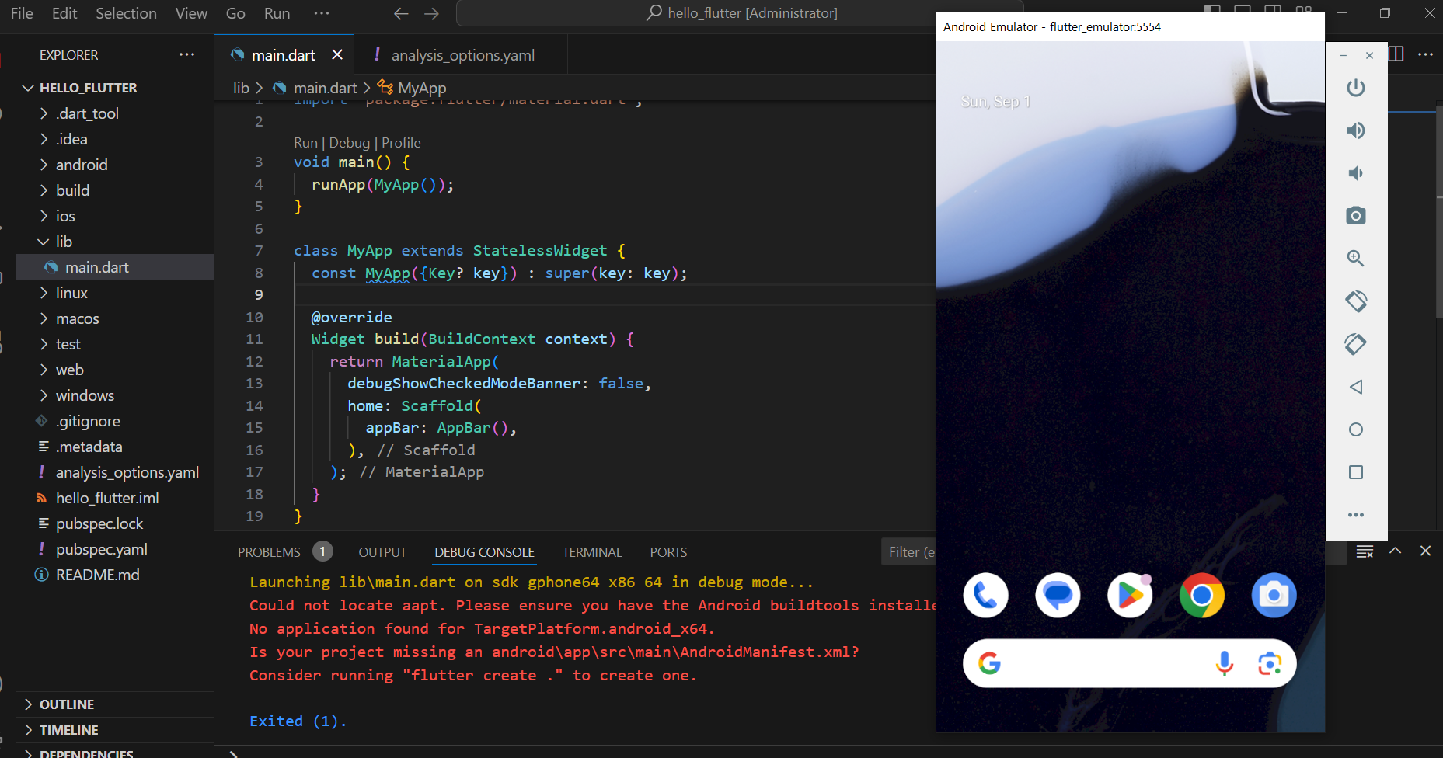Open the View menu

click(191, 13)
